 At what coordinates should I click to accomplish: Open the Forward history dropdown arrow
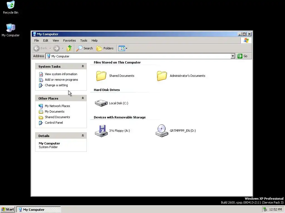pyautogui.click(x=63, y=48)
